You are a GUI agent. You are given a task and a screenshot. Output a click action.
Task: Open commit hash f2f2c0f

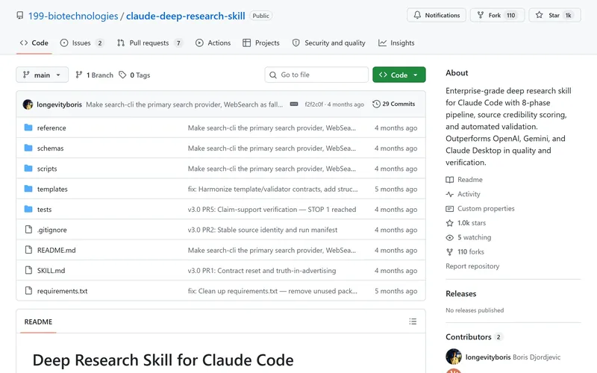click(313, 104)
